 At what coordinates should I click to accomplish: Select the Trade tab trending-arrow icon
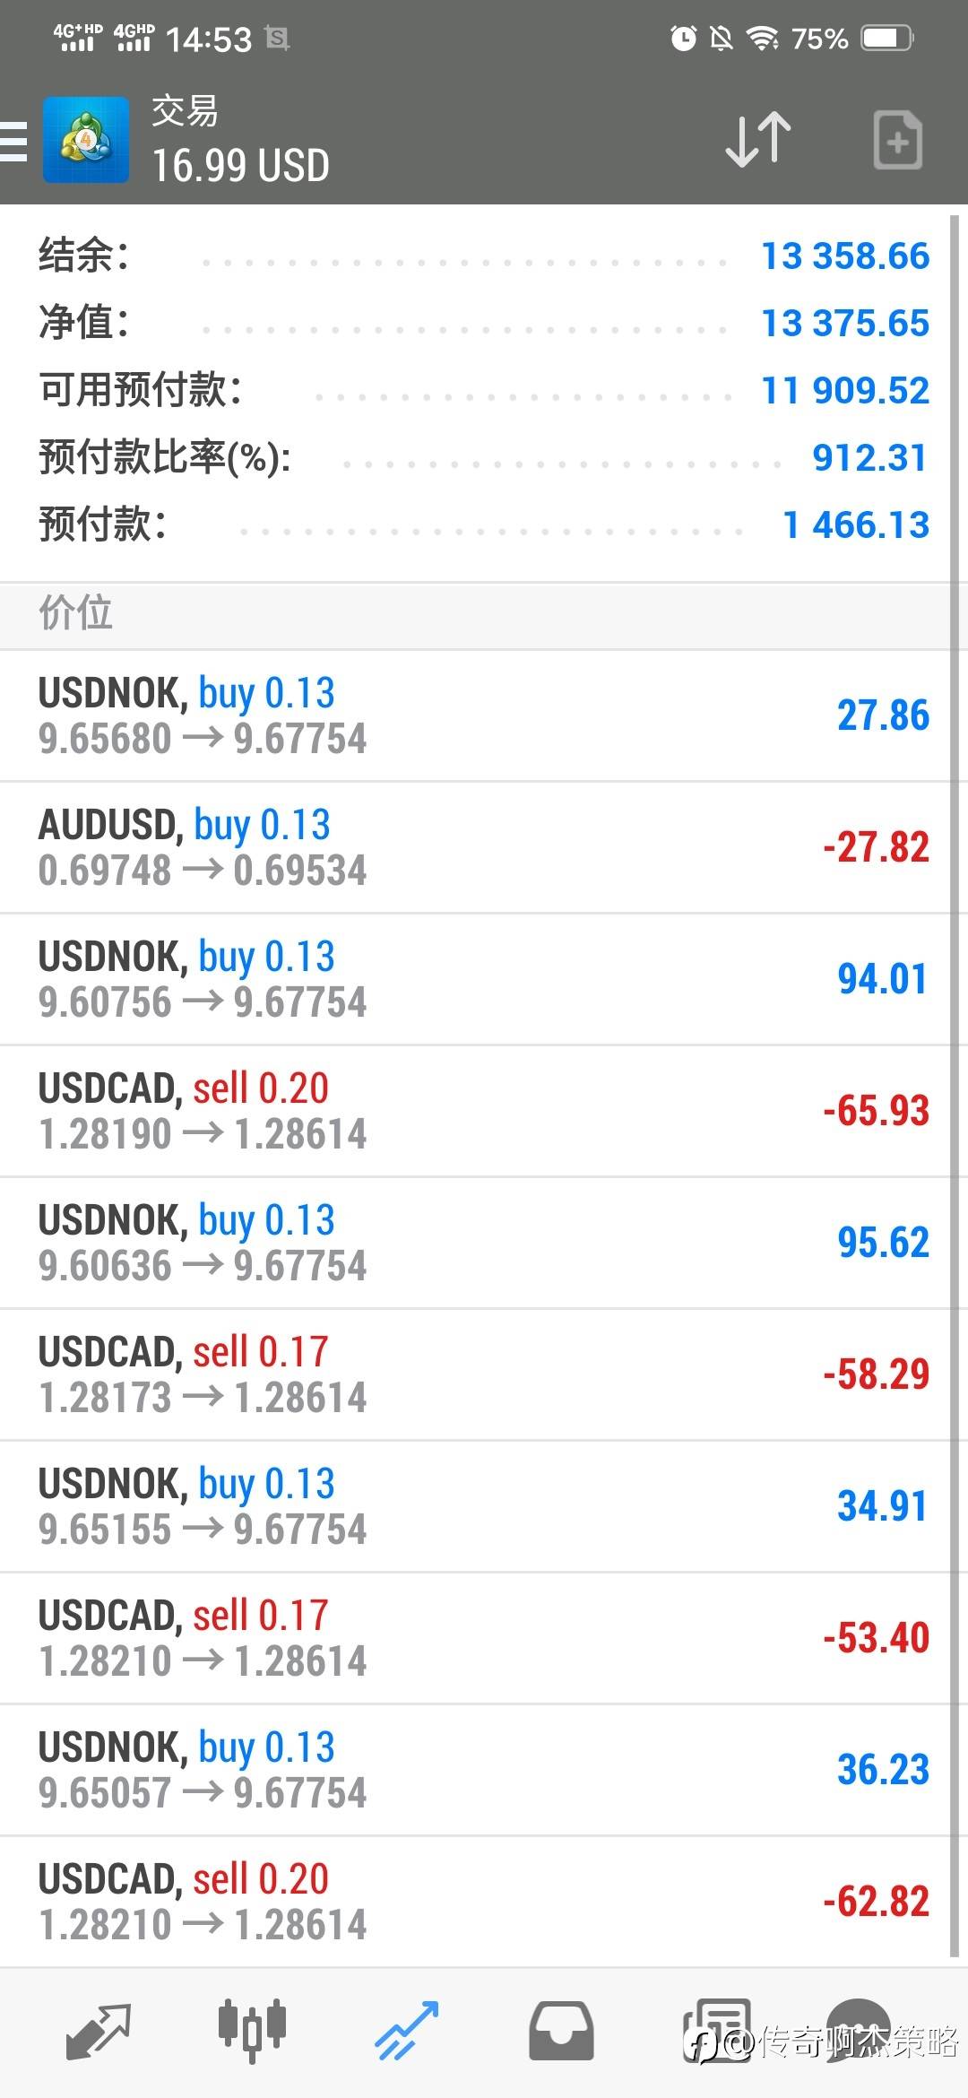coord(406,2031)
